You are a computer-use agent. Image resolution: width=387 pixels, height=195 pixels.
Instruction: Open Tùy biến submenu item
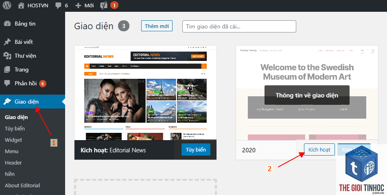click(x=15, y=128)
